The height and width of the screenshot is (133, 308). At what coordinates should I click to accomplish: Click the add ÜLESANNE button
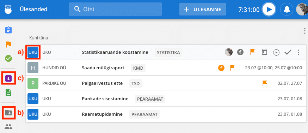pos(203,9)
